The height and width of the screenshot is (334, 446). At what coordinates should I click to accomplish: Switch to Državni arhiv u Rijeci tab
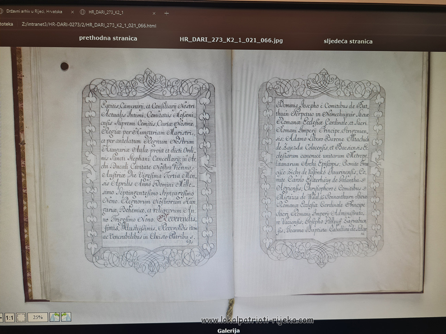click(34, 11)
